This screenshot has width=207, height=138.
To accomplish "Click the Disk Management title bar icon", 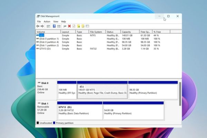I will pos(38,16).
